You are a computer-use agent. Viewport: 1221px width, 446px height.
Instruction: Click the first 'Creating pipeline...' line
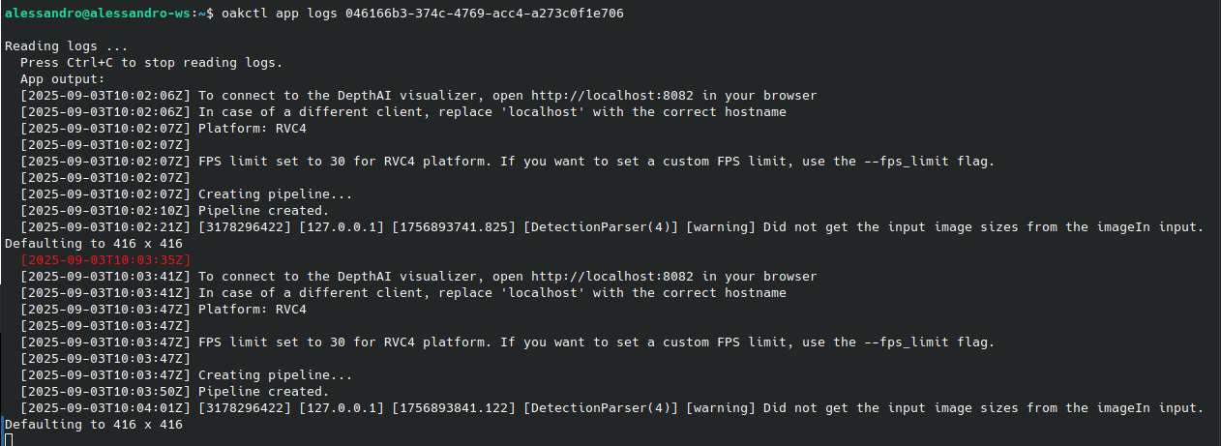(x=187, y=194)
